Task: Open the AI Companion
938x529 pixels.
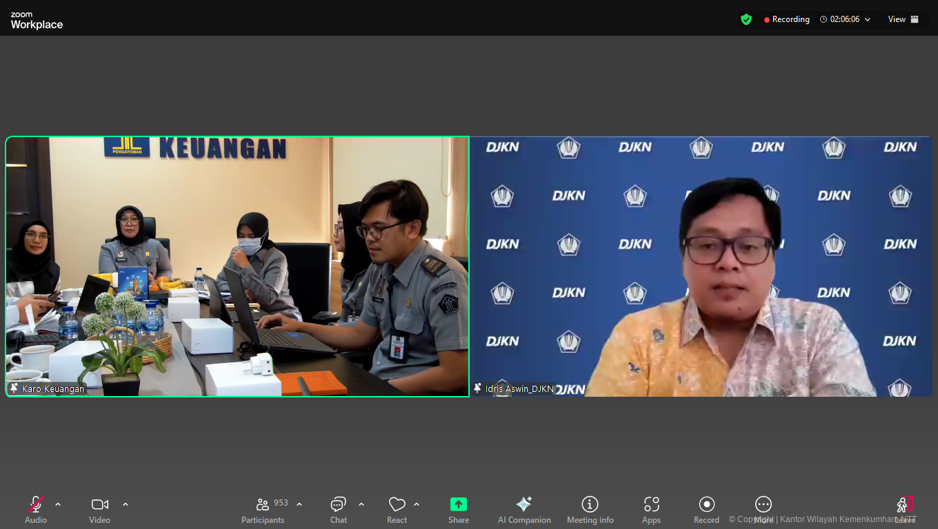Action: coord(523,505)
